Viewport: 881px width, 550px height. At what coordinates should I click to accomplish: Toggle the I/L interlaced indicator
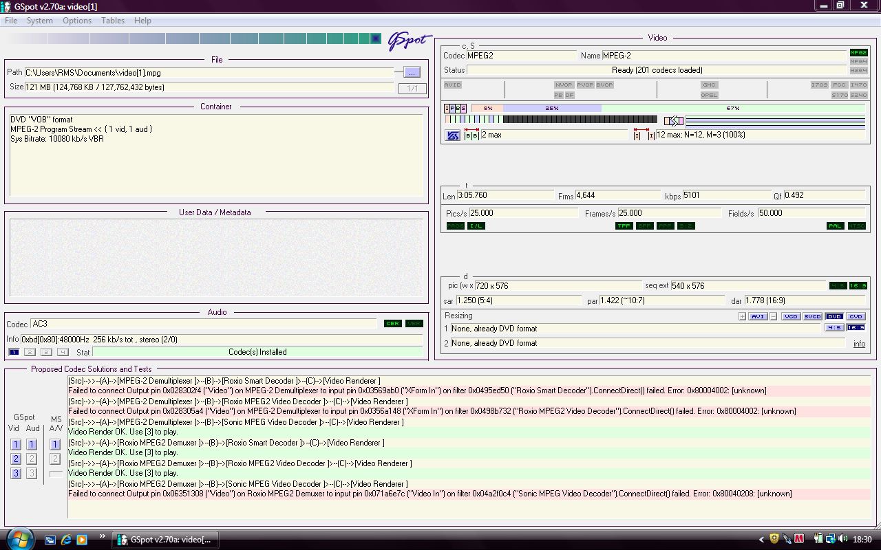(476, 225)
